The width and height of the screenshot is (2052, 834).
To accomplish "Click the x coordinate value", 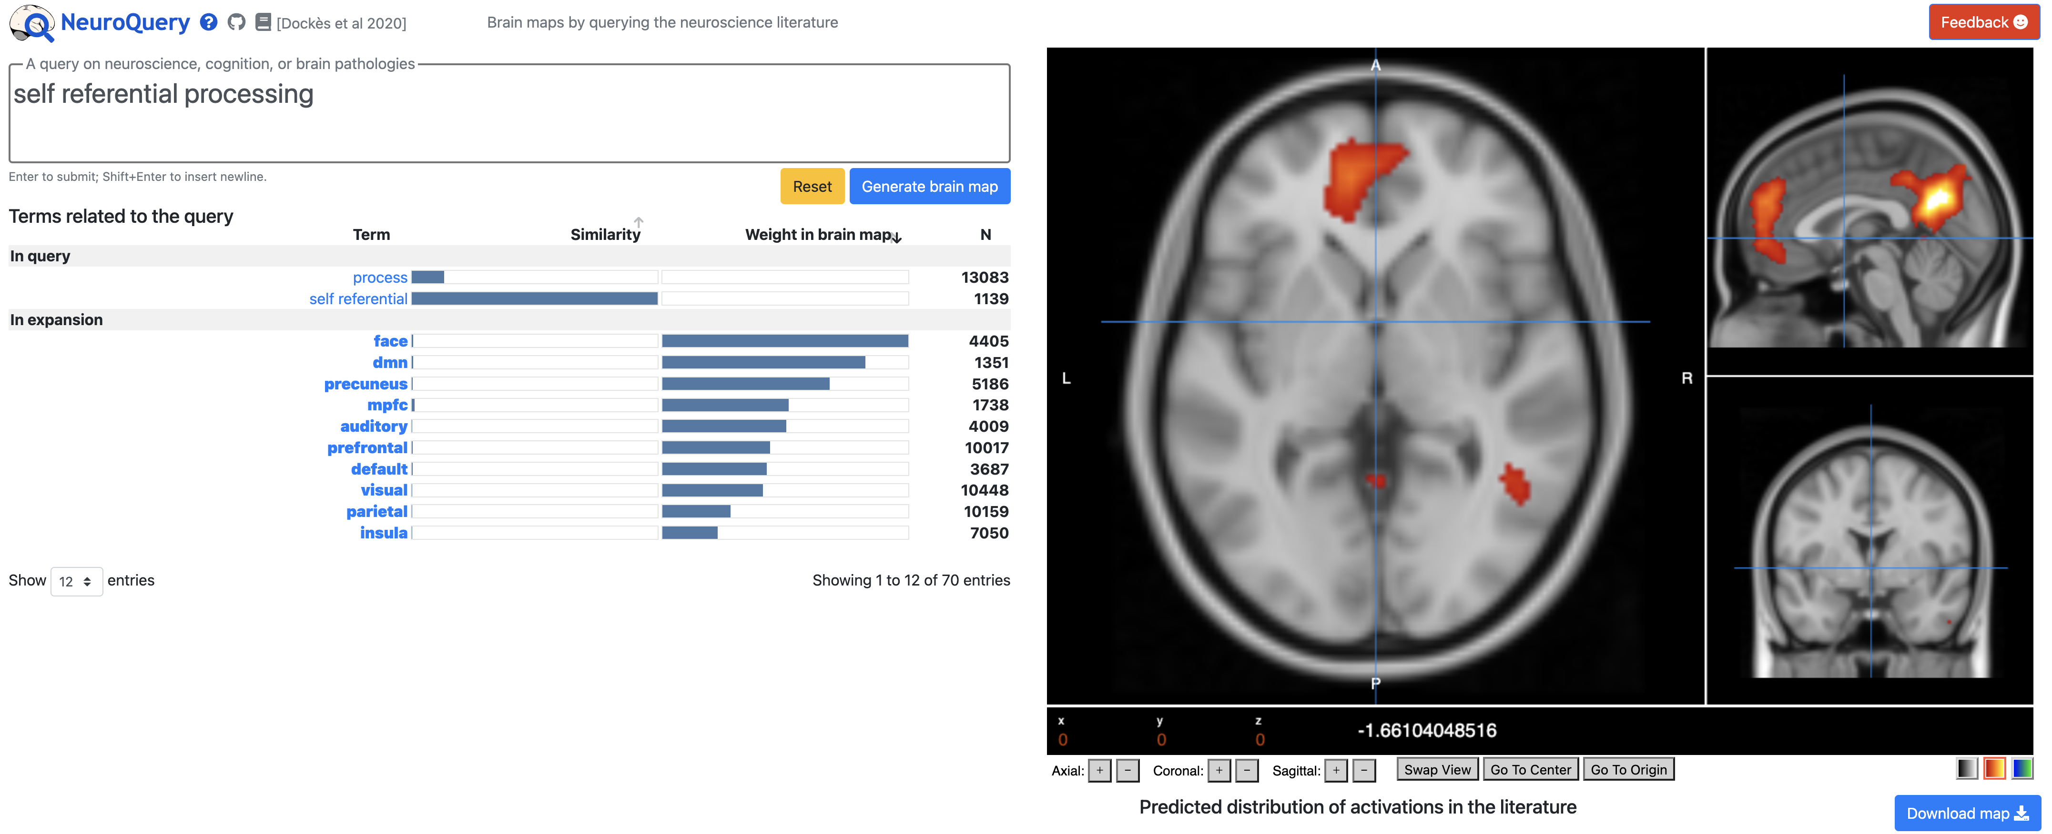I will 1063,740.
